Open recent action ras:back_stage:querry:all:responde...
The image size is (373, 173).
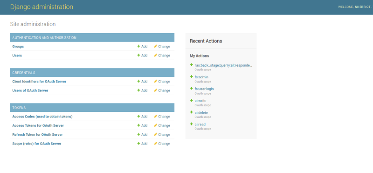(x=223, y=65)
